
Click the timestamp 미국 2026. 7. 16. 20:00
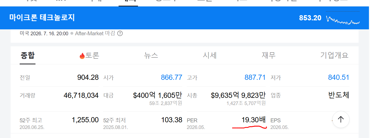click(44, 33)
